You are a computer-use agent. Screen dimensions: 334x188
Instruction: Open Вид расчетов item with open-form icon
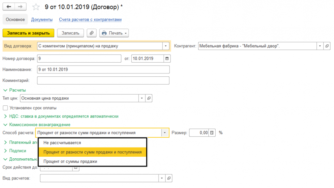pyautogui.click(x=169, y=178)
